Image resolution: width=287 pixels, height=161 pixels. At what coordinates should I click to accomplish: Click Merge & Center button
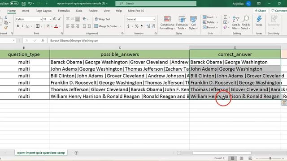point(106,26)
